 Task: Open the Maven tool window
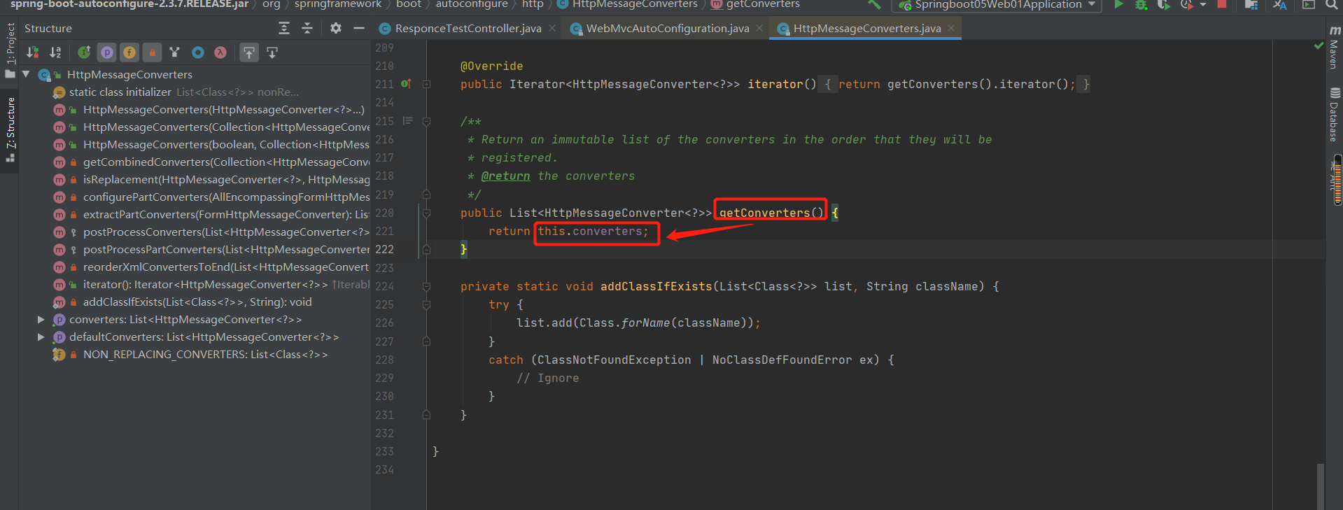pos(1334,48)
